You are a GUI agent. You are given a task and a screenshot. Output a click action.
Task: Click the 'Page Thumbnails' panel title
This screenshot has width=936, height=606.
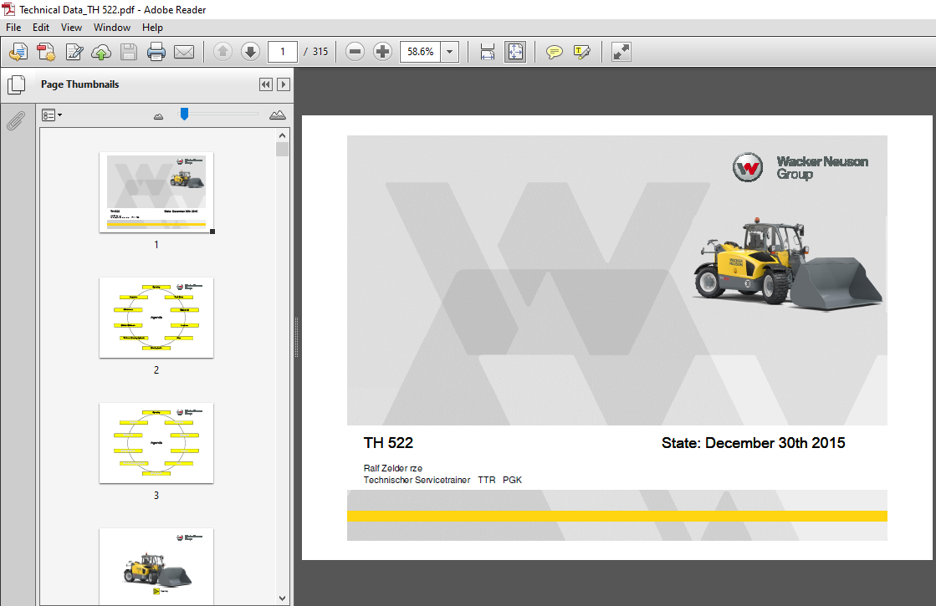tap(80, 84)
